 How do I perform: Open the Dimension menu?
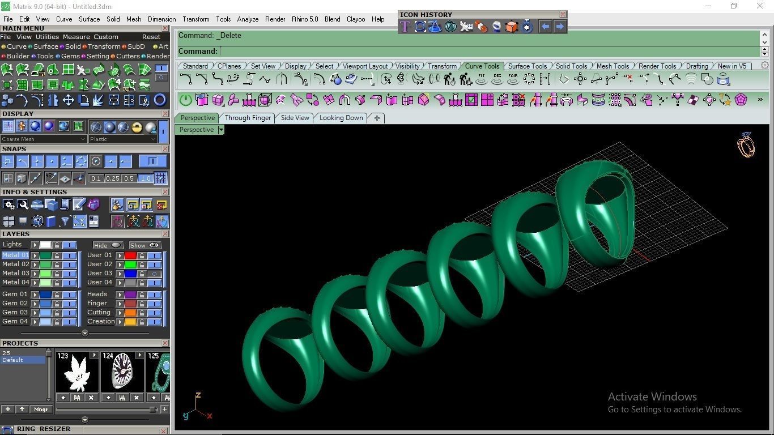(161, 19)
